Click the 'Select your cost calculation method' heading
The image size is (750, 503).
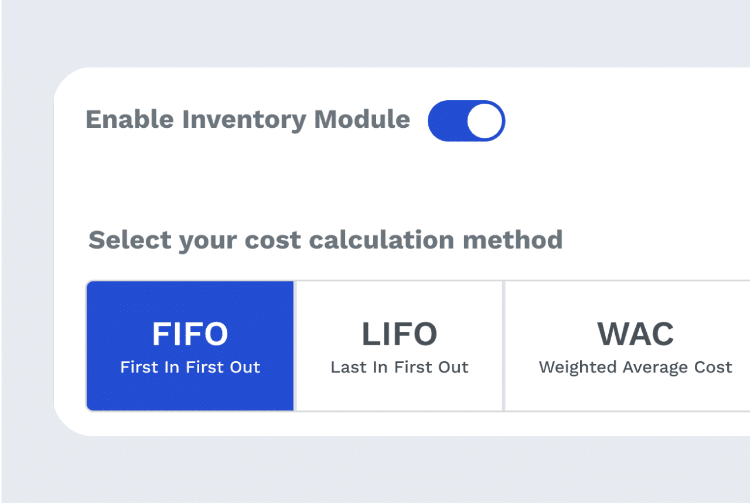[326, 240]
